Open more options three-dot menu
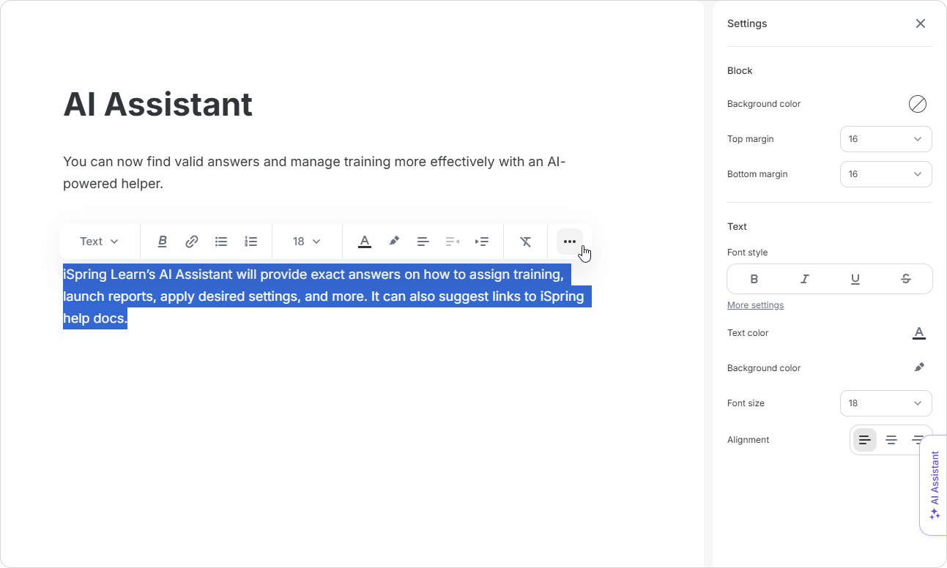Screen dimensions: 947x568 (x=570, y=242)
